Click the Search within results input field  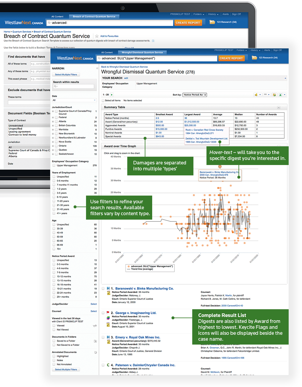pos(73,86)
